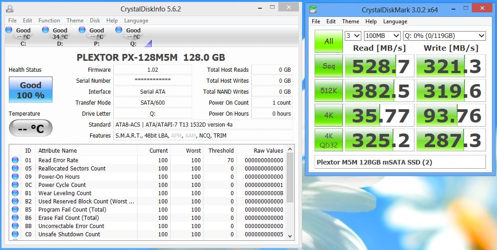Click the Firmware field showing 1.02
Image resolution: width=497 pixels, height=250 pixels.
click(x=153, y=70)
